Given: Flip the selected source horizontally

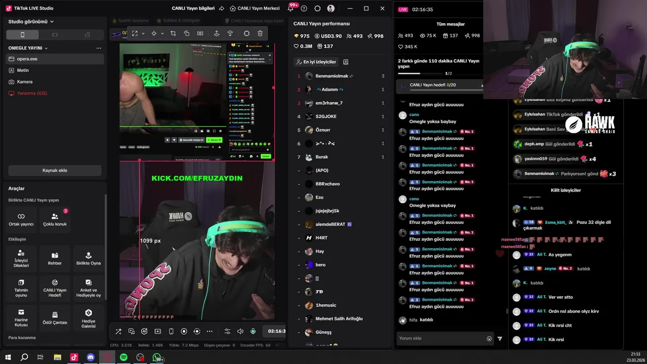Looking at the screenshot, I should click(200, 33).
